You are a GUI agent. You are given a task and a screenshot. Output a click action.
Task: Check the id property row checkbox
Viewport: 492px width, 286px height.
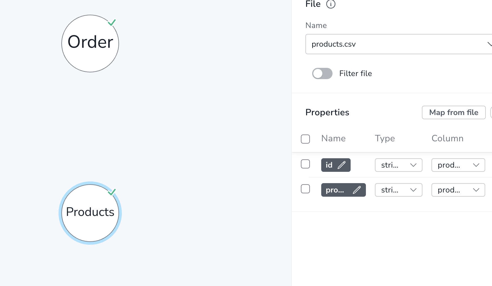coord(305,164)
